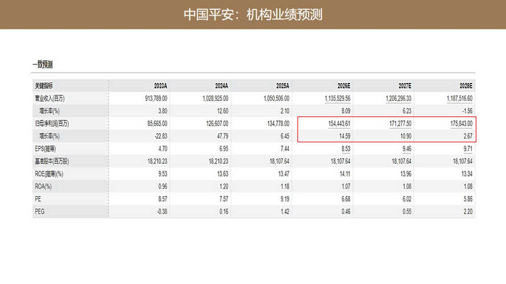
Task: Click PE value 5.86
Action: pyautogui.click(x=468, y=199)
